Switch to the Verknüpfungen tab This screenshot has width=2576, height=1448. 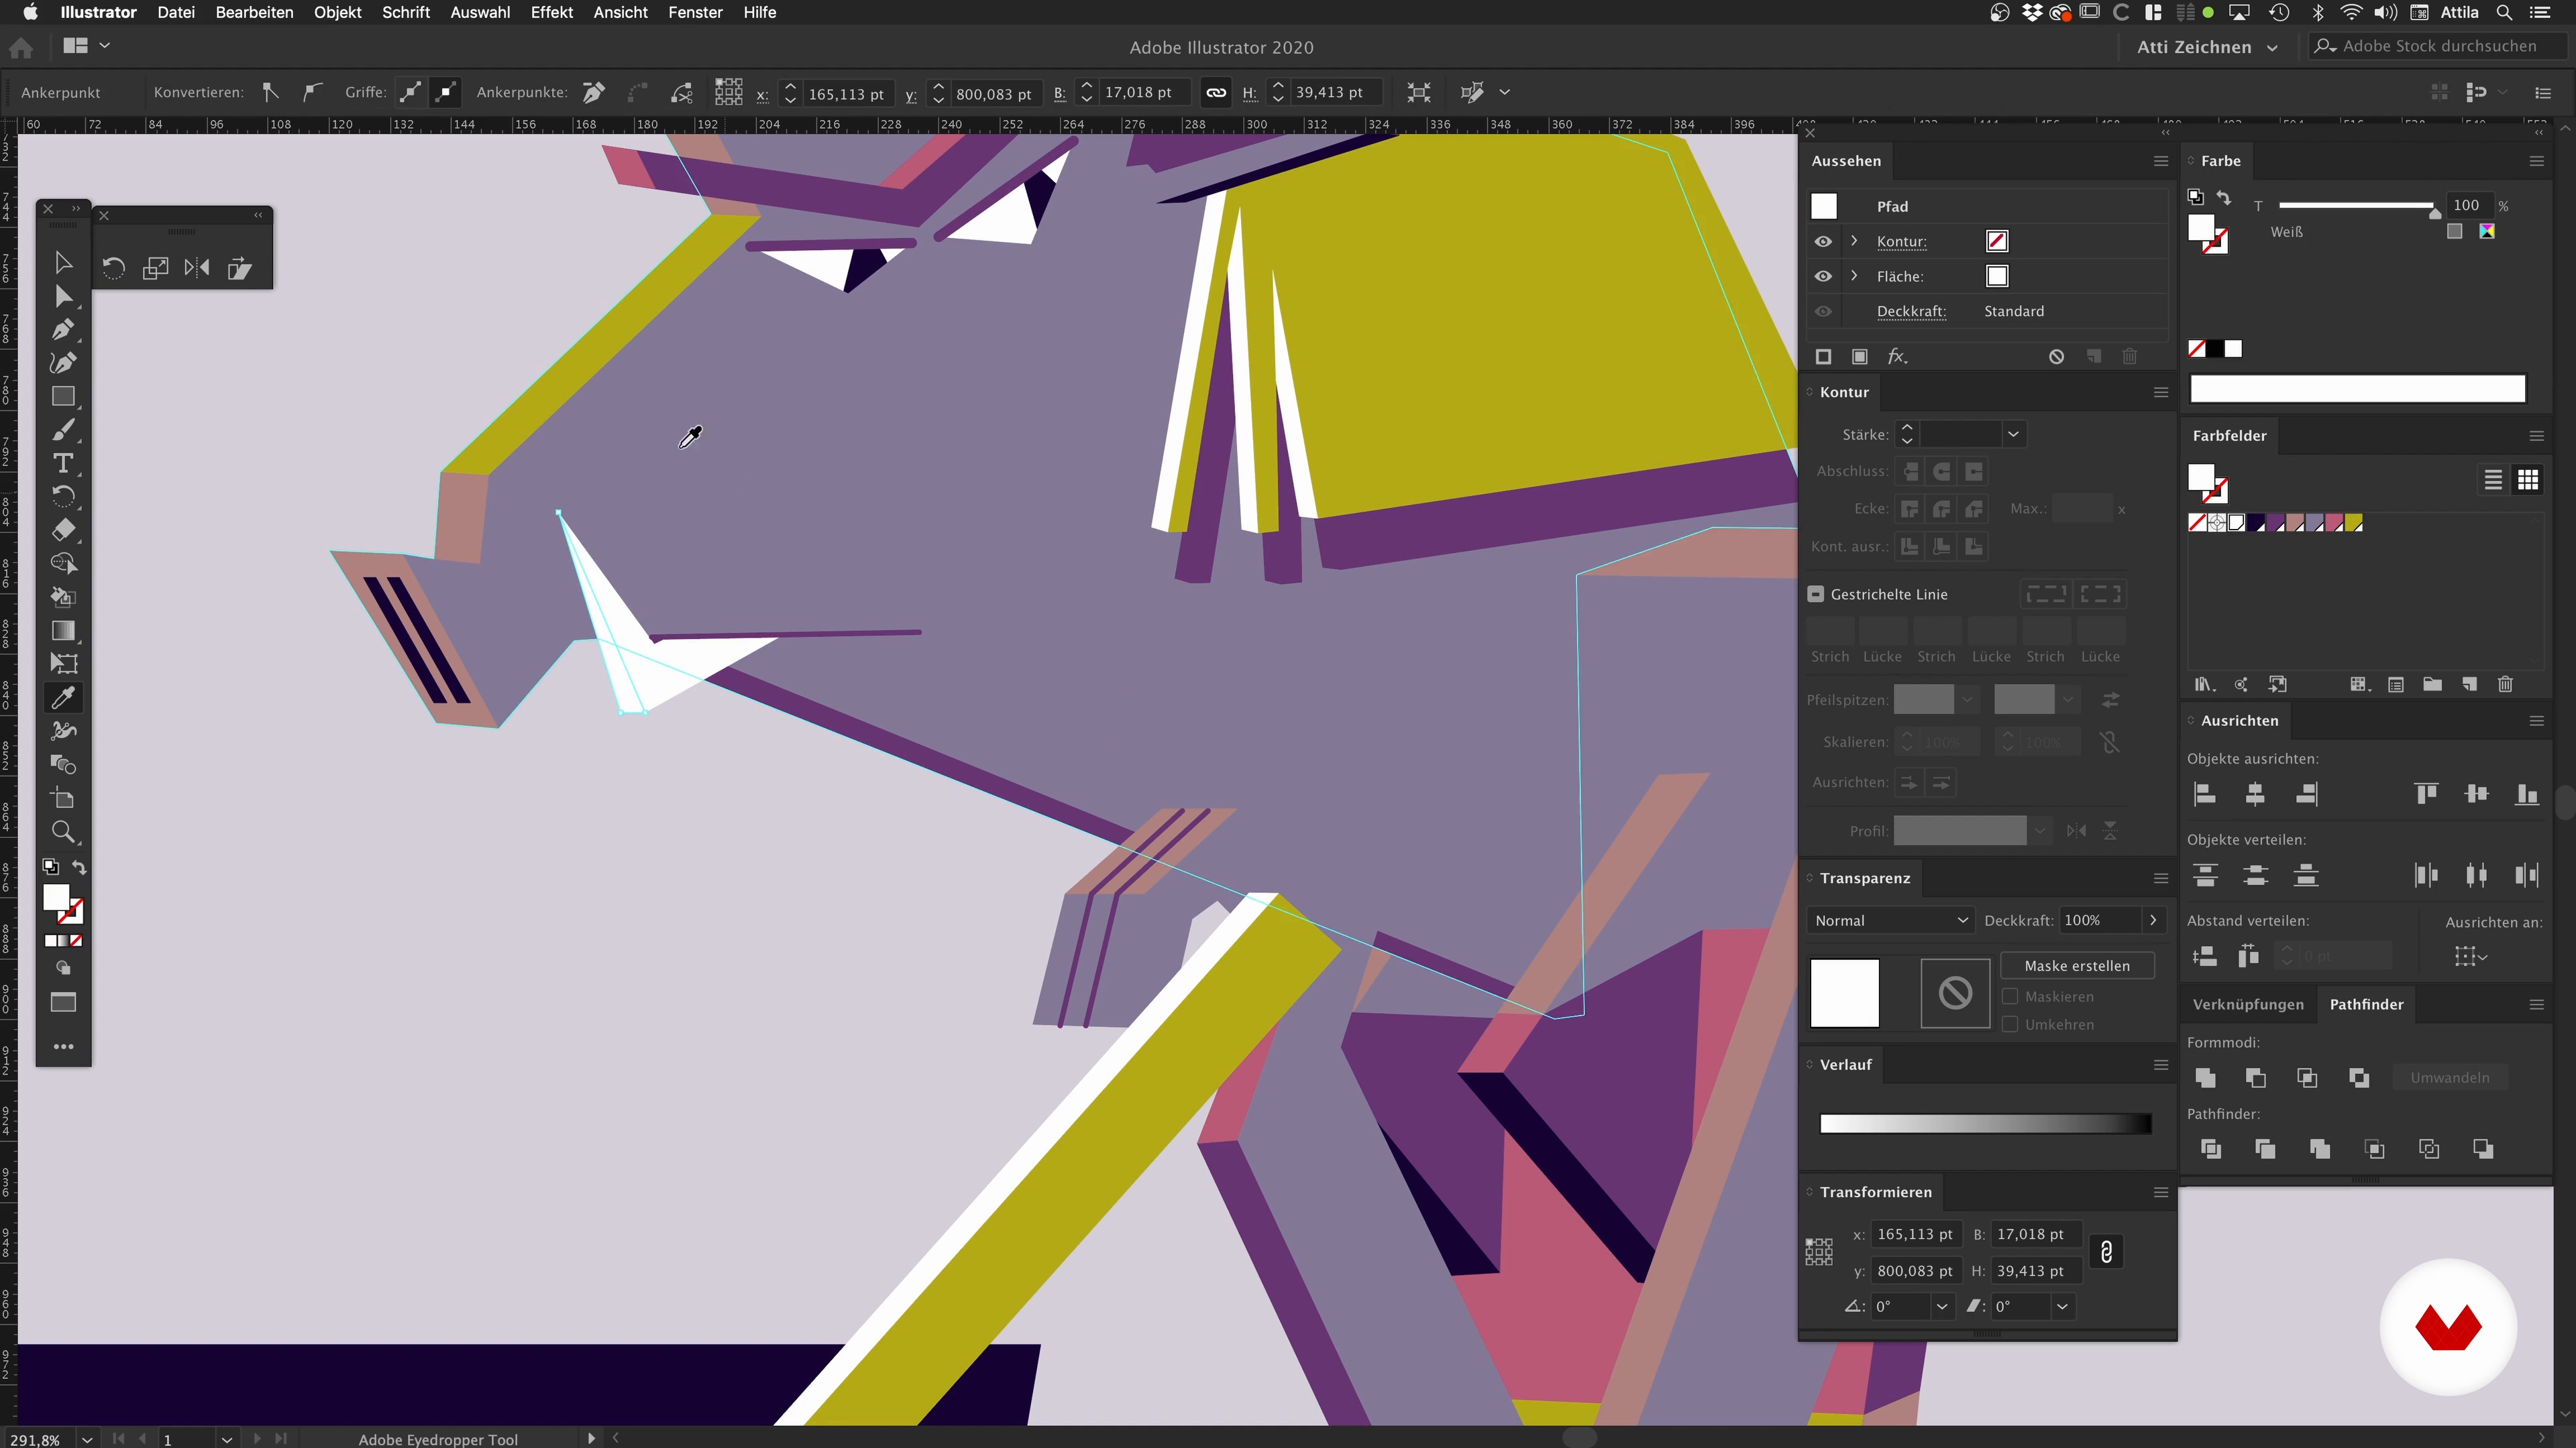tap(2248, 1004)
